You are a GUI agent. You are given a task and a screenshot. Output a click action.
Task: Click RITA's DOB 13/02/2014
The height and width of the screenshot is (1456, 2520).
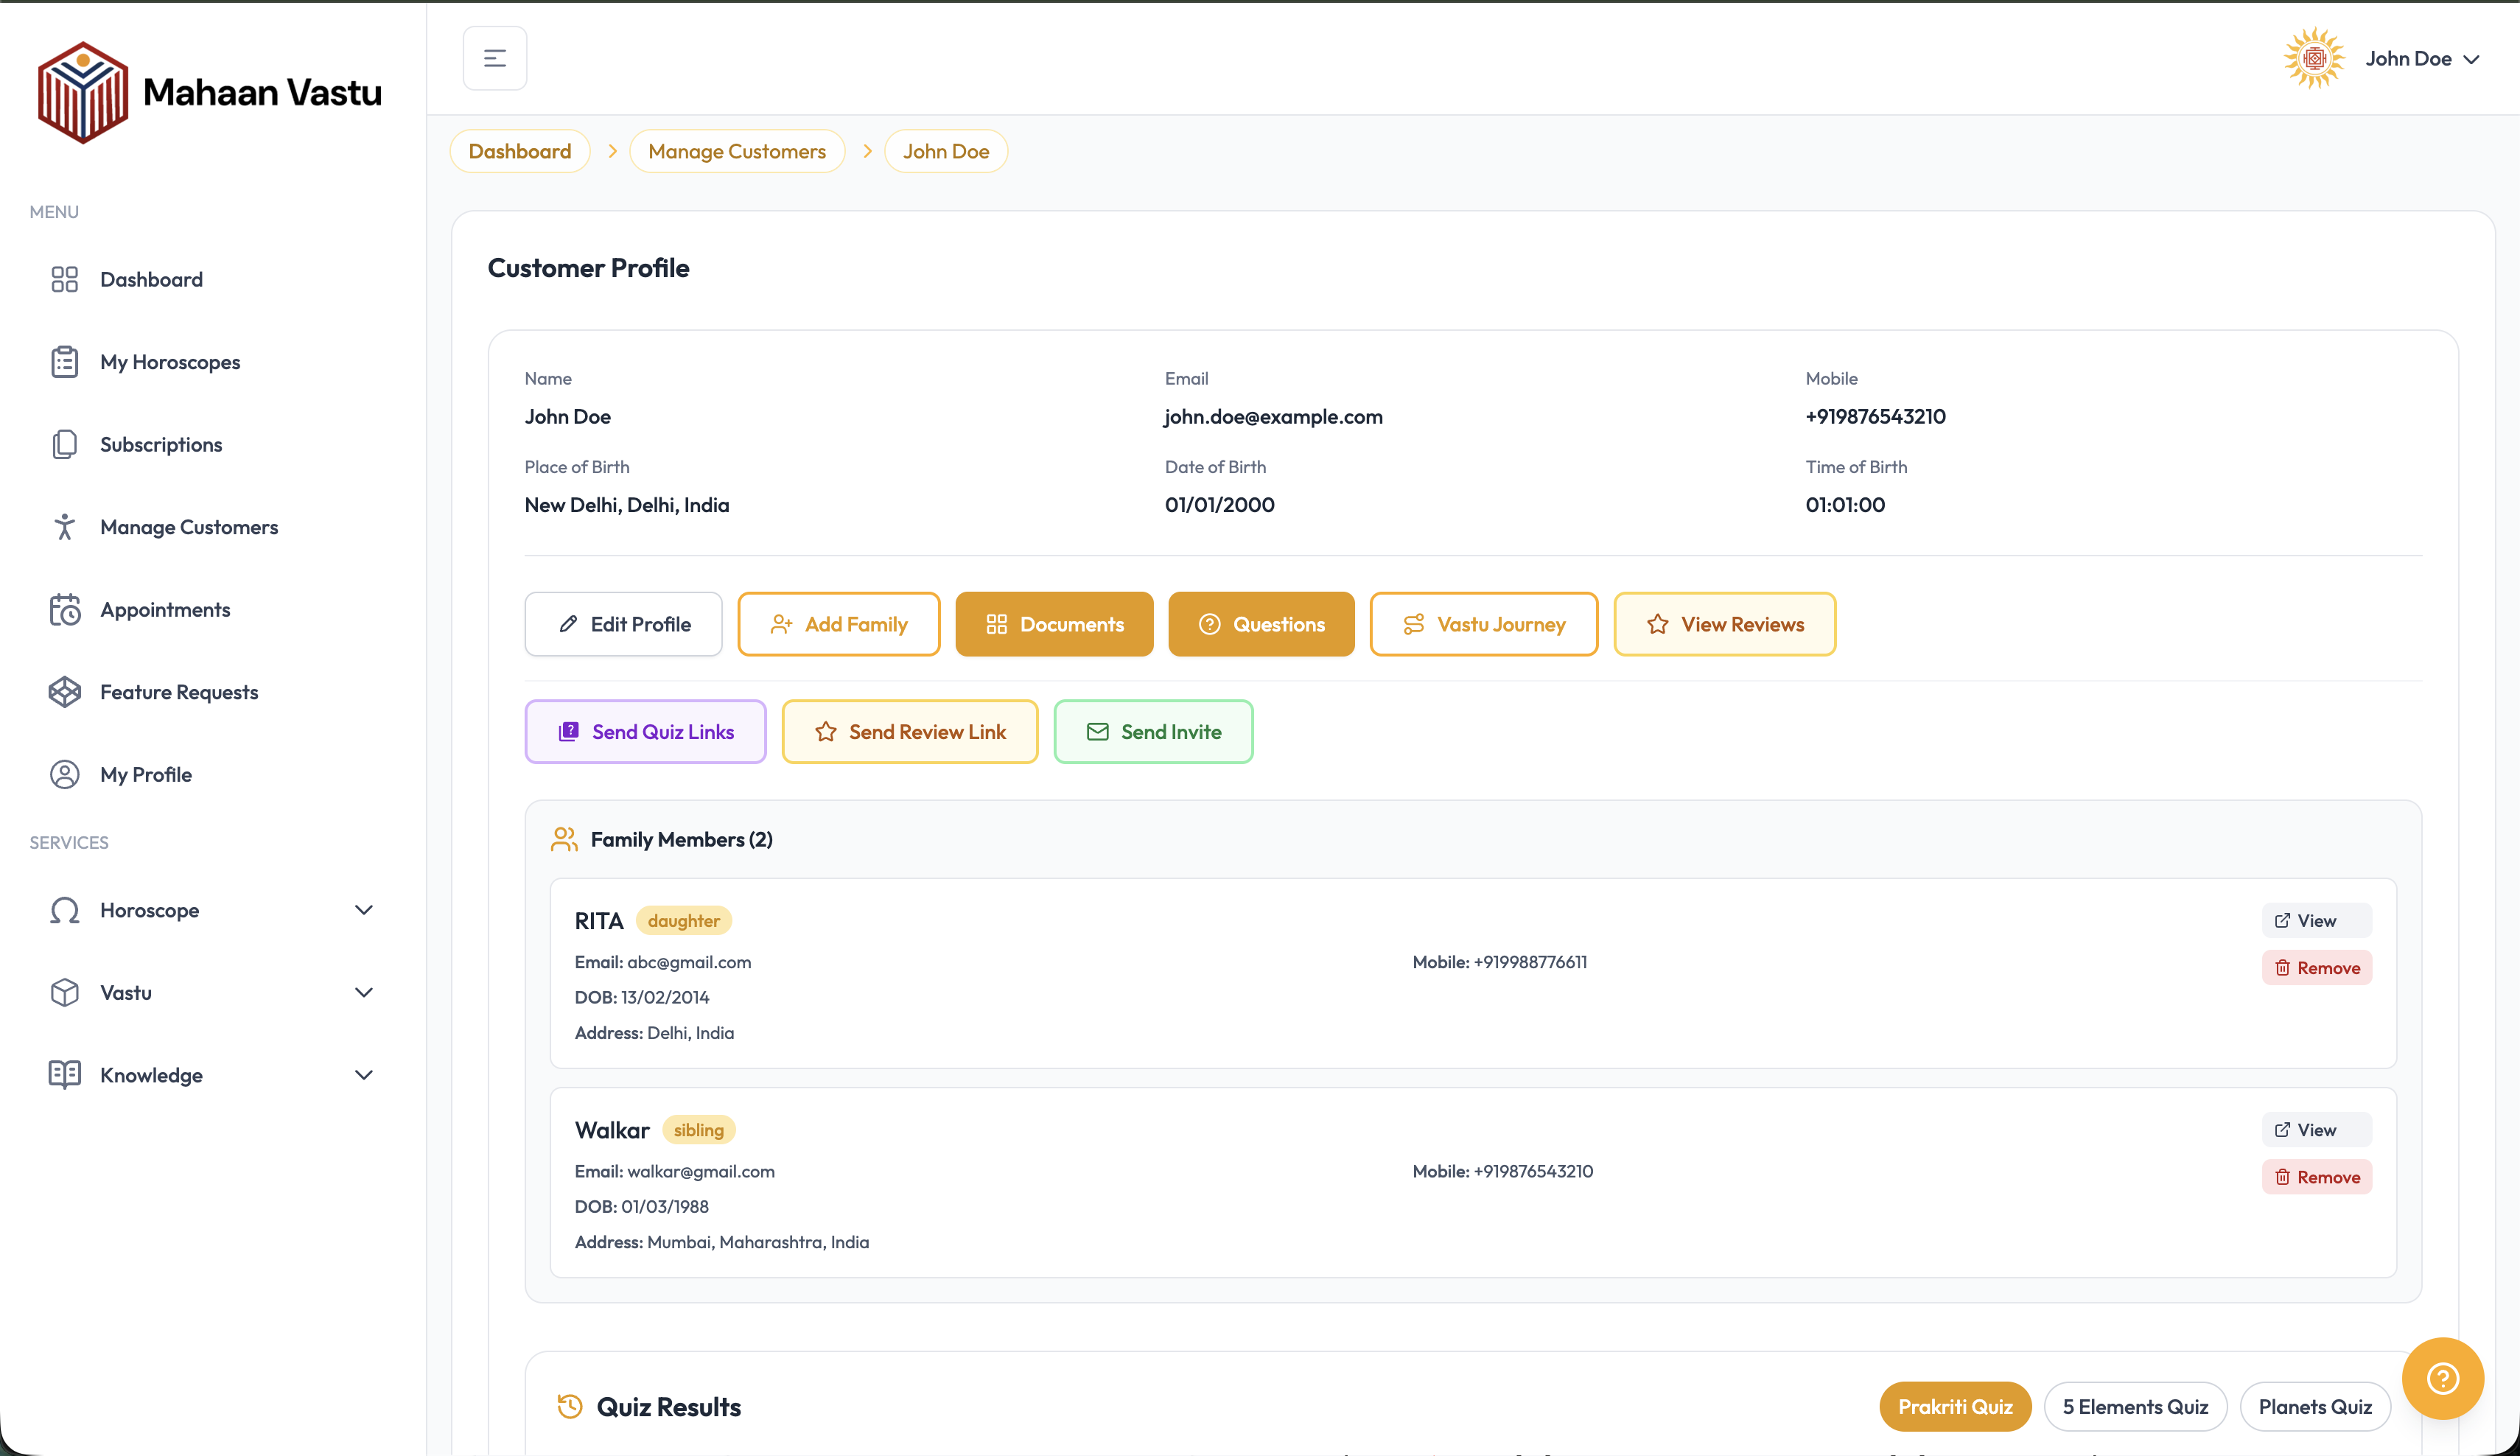click(x=665, y=997)
